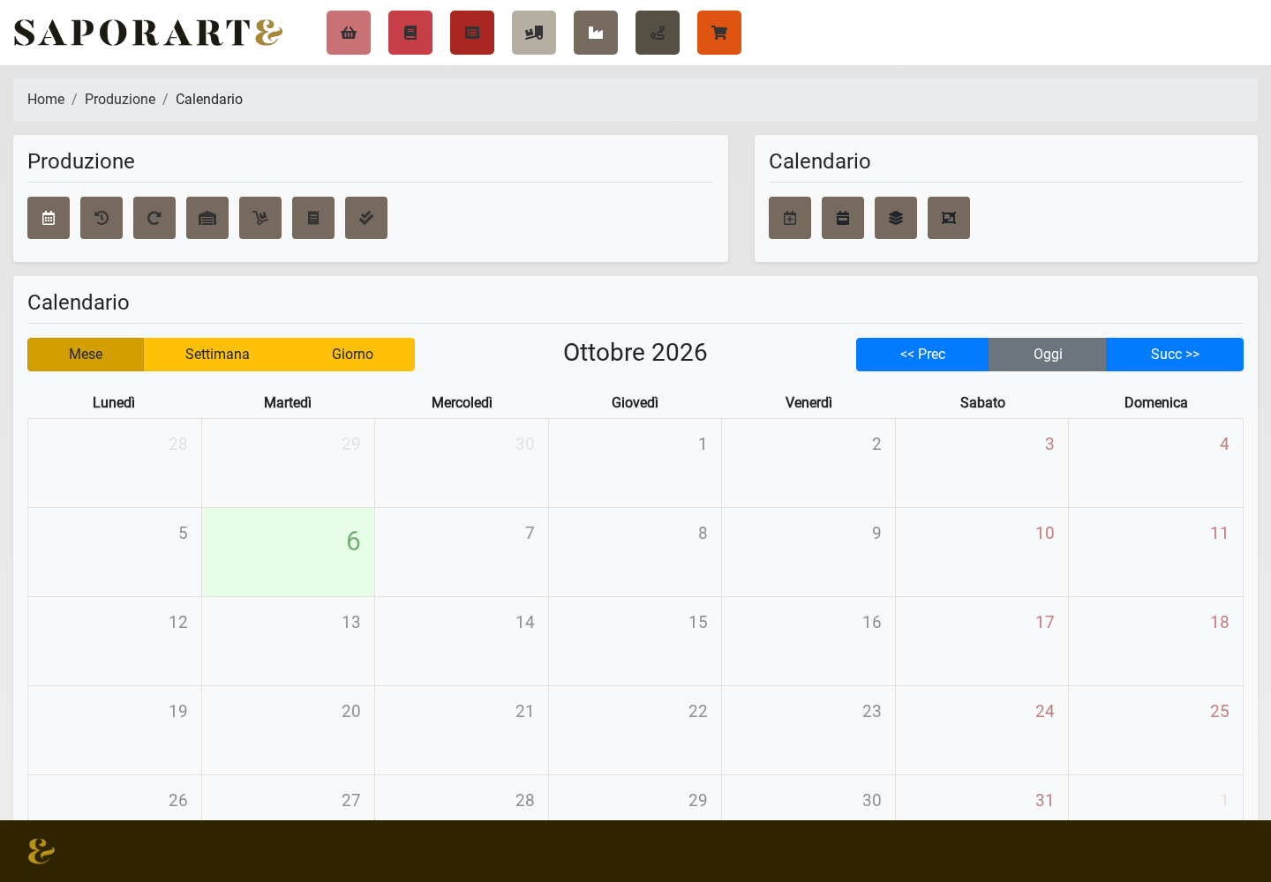The image size is (1271, 882).
Task: Open the shopping basket icon in header
Action: 349,33
